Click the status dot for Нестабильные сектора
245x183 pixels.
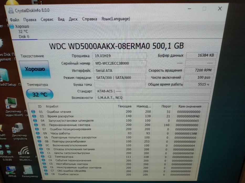coord(44,164)
